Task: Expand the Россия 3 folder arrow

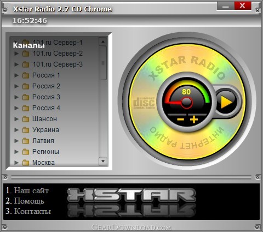Action: 16,97
